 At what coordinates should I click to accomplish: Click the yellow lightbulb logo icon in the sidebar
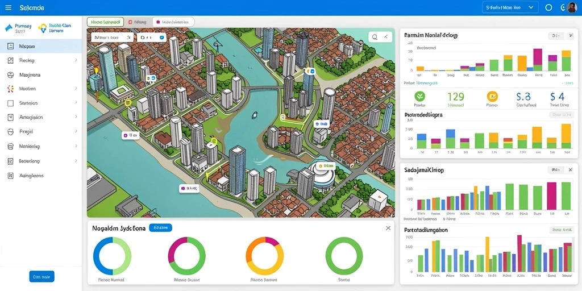click(43, 28)
